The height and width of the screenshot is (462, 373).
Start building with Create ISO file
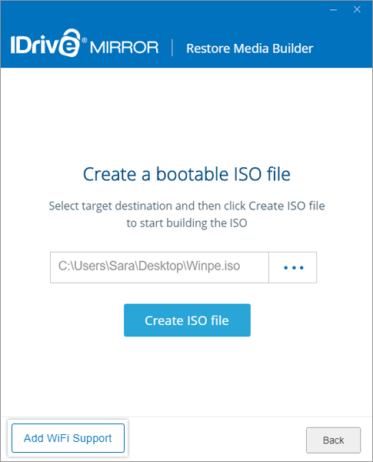pyautogui.click(x=187, y=320)
